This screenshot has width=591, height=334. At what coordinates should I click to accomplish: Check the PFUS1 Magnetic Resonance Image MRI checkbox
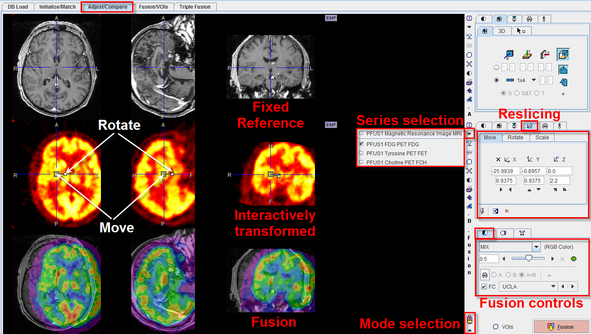[361, 134]
